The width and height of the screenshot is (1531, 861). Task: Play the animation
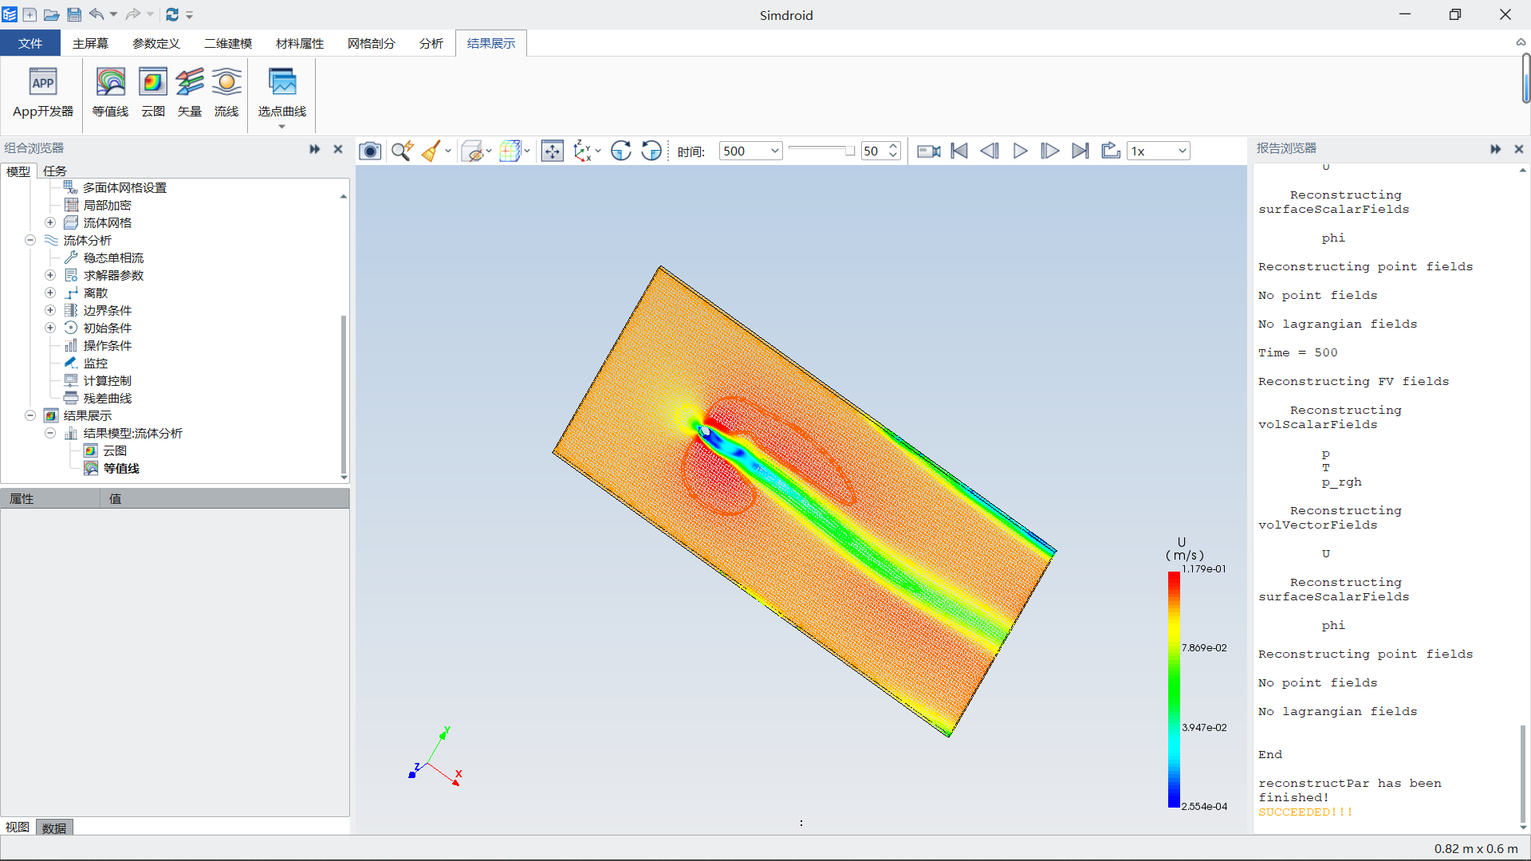click(x=1020, y=151)
